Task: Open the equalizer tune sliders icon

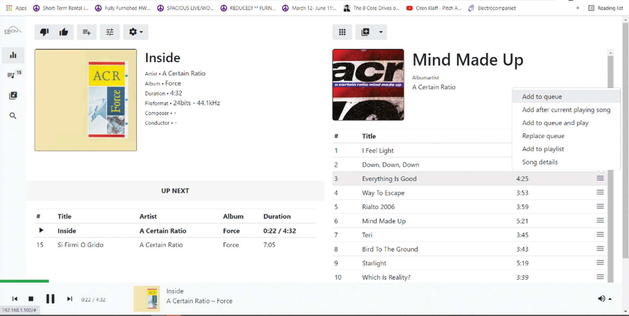Action: click(x=110, y=32)
